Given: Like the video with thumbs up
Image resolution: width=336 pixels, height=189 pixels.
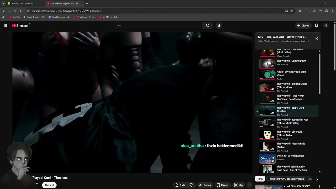Looking at the screenshot, I should [x=180, y=185].
